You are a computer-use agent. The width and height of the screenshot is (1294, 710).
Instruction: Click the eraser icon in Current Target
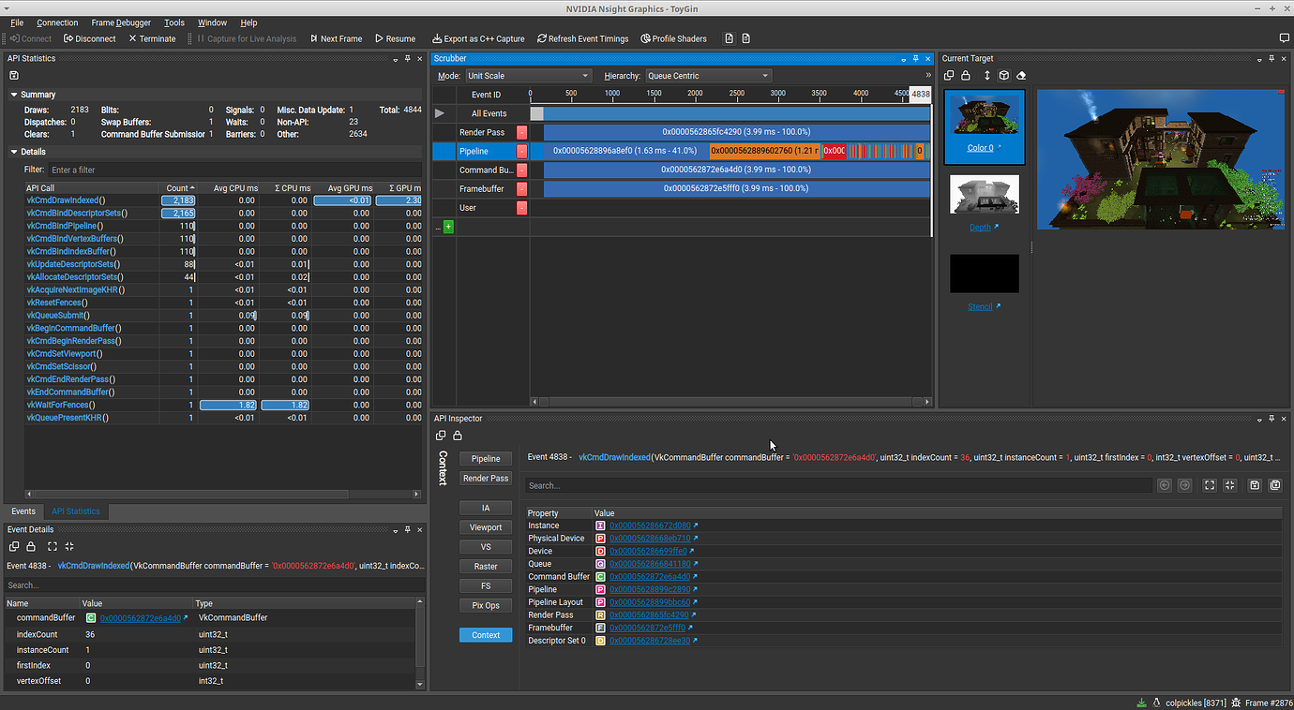click(1021, 75)
